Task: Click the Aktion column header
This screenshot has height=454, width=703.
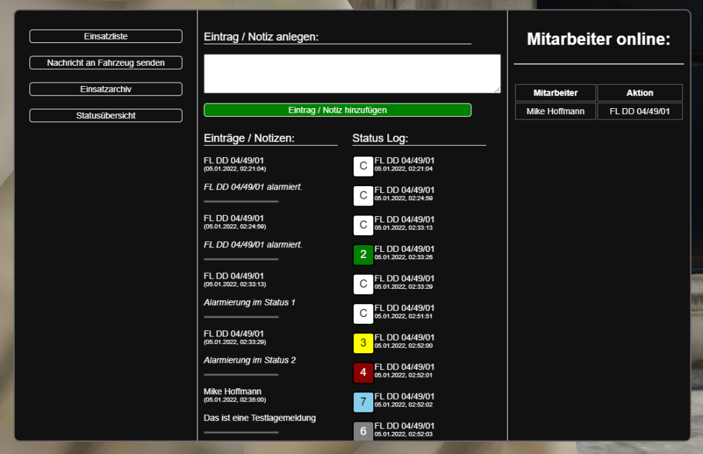Action: click(x=639, y=93)
